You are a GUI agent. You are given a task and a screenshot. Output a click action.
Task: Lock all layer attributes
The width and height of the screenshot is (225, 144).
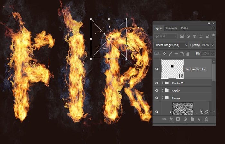point(188,54)
